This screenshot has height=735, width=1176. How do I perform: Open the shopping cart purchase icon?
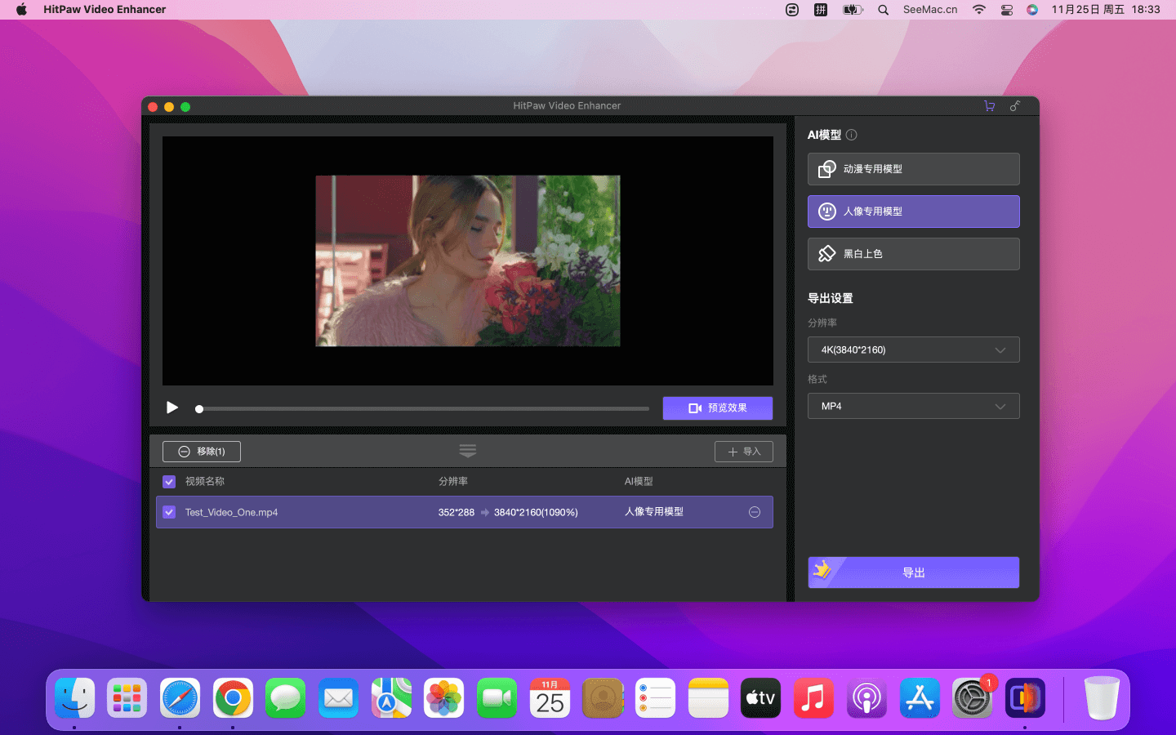[989, 106]
